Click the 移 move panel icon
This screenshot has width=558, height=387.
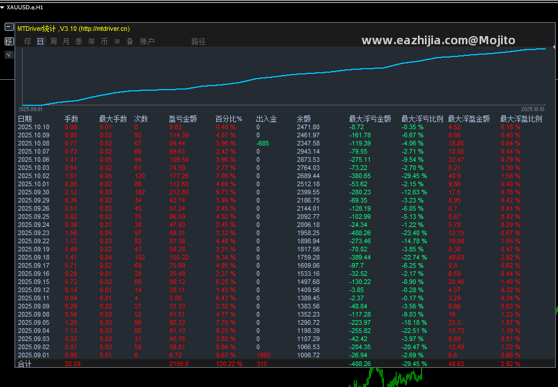click(9, 41)
